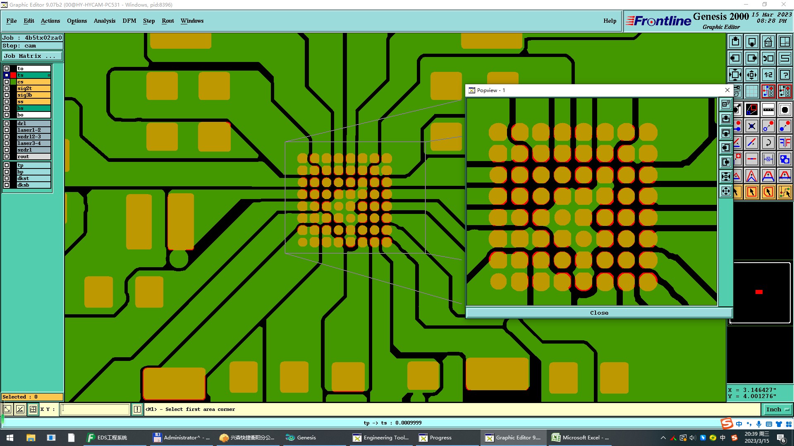
Task: Click the mirror feature tool icon
Action: [x=784, y=142]
